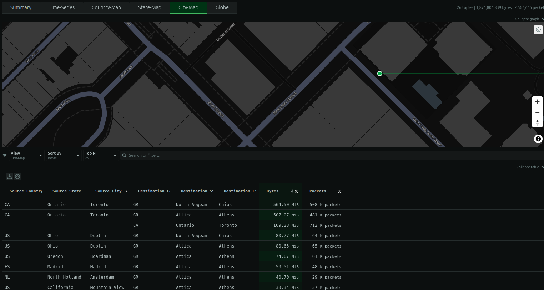Click North Holland source state cell

pos(64,277)
